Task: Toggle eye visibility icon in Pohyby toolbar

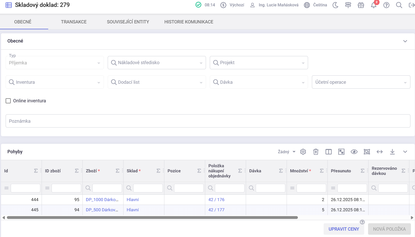Action: [354, 152]
